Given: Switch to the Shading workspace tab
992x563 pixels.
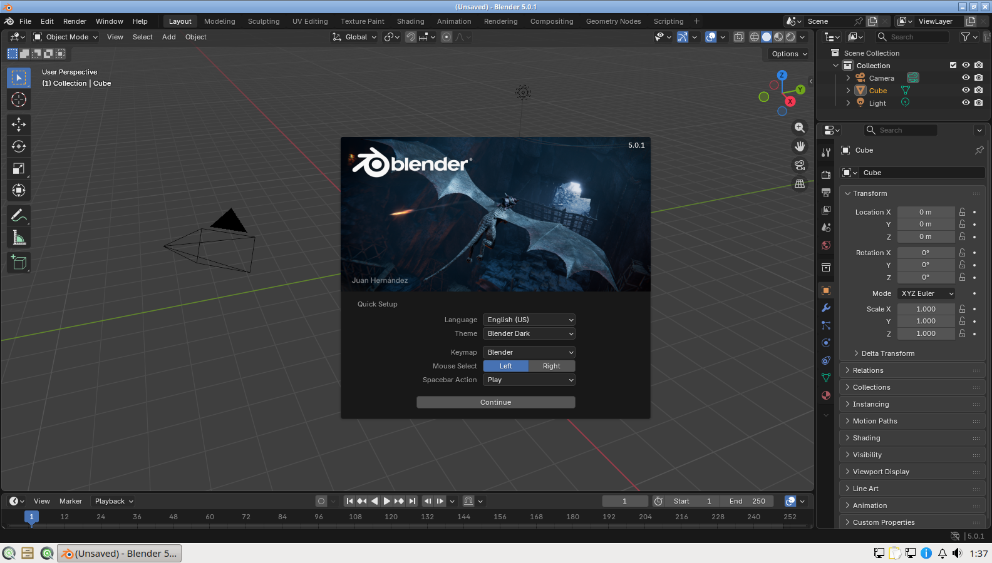Looking at the screenshot, I should pos(410,21).
